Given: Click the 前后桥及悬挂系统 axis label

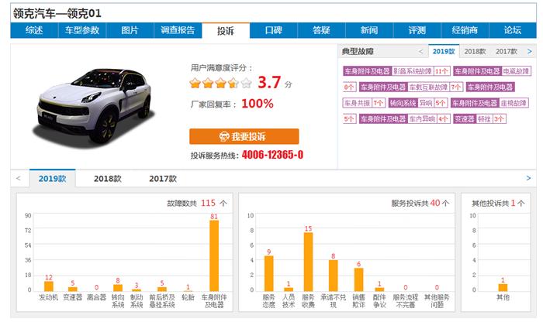Looking at the screenshot, I should tap(162, 301).
